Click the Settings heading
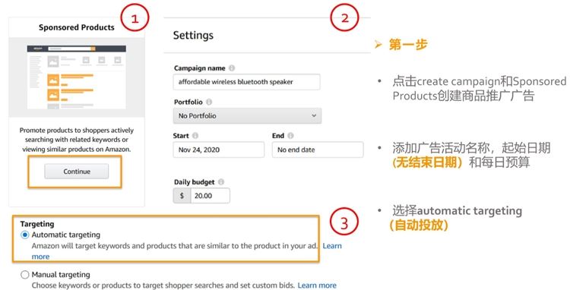Viewport: 570px width, 290px height. pyautogui.click(x=193, y=35)
